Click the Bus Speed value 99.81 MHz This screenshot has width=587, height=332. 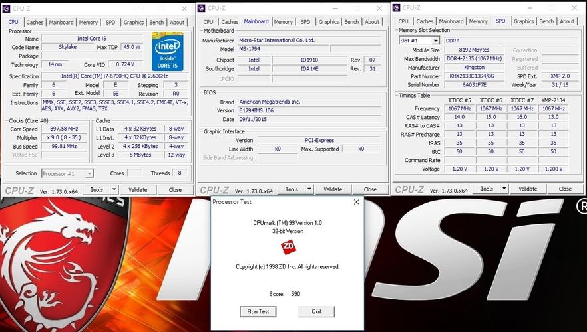pyautogui.click(x=64, y=146)
